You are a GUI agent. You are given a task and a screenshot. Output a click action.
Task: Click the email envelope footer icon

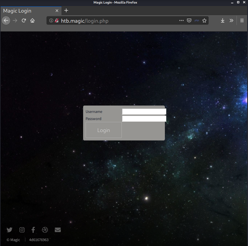point(58,230)
